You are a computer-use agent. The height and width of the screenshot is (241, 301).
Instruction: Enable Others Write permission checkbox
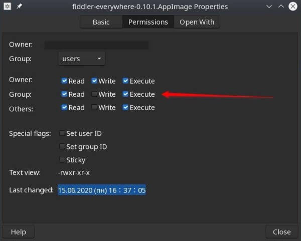[x=94, y=107]
